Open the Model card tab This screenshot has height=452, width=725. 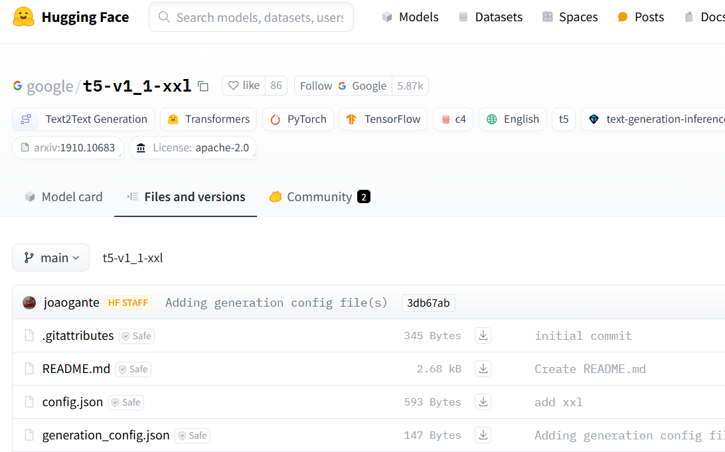click(x=63, y=197)
